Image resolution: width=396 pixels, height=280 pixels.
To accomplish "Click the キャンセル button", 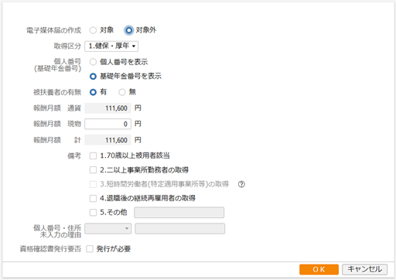I will tap(364, 269).
